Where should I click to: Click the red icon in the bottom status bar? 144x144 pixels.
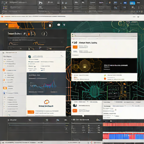click(x=91, y=142)
